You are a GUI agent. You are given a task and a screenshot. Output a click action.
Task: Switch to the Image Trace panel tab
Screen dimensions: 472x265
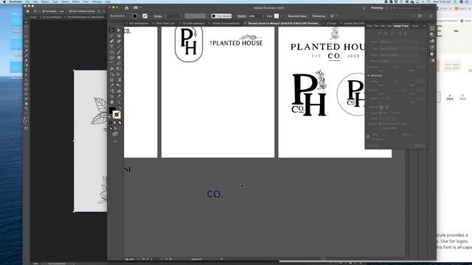401,26
